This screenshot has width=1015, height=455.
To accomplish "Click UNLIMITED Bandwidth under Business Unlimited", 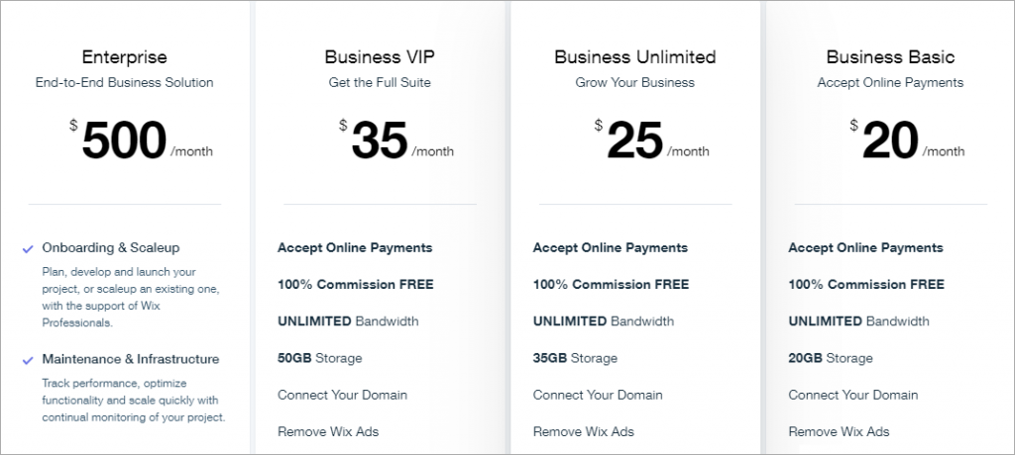I will [604, 321].
